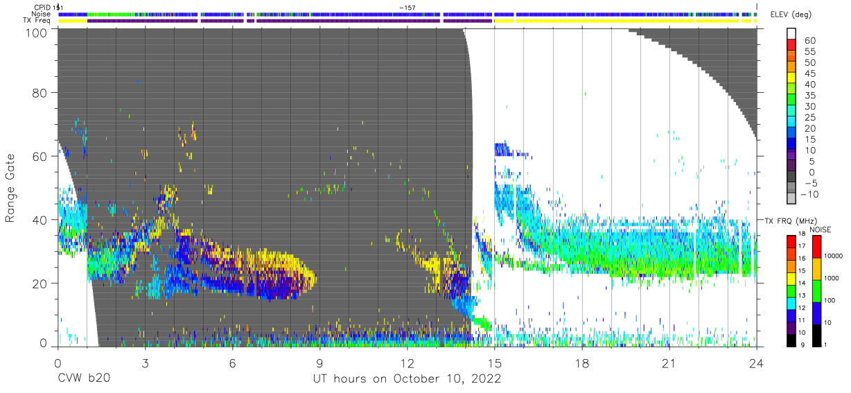Select the '-157' CPID value at top center
The height and width of the screenshot is (393, 851).
tap(407, 7)
